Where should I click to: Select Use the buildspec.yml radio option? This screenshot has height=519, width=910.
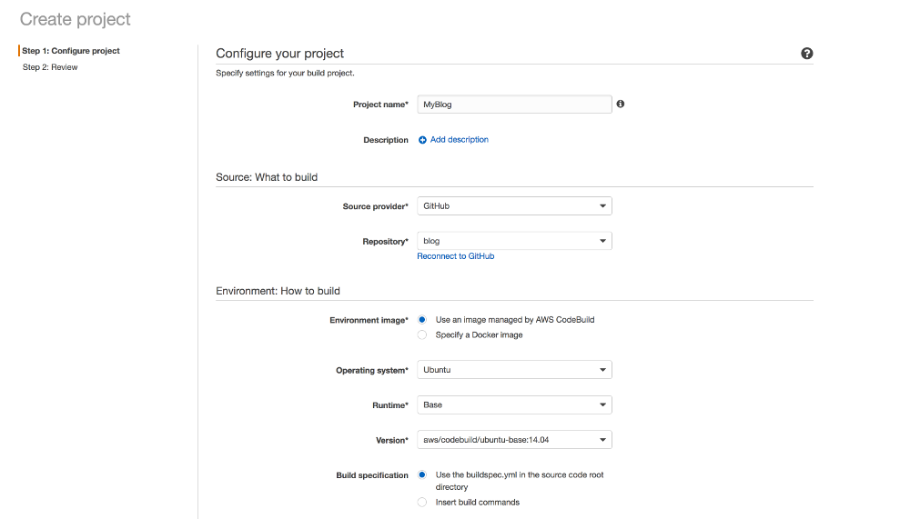[x=422, y=474]
